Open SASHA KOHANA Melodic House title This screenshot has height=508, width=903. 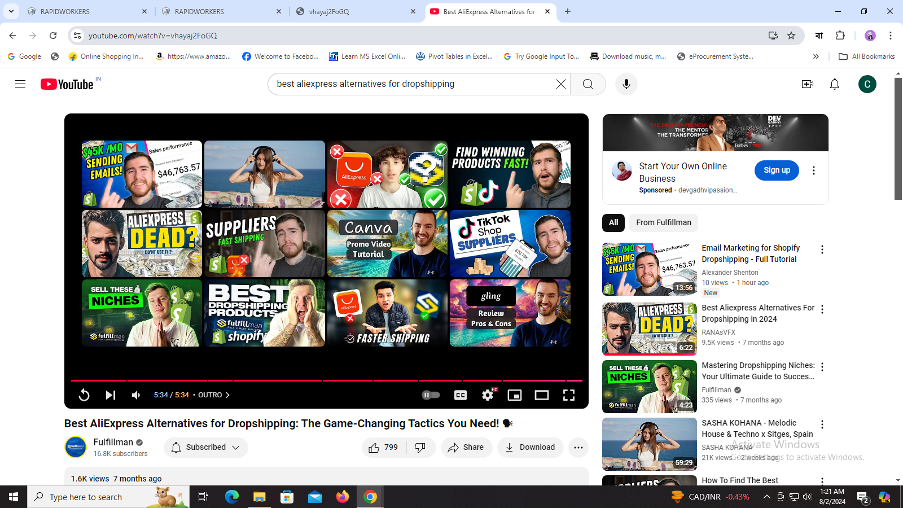(757, 428)
